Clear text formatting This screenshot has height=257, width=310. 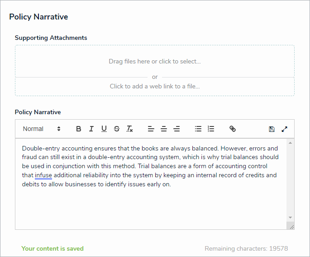pyautogui.click(x=129, y=129)
